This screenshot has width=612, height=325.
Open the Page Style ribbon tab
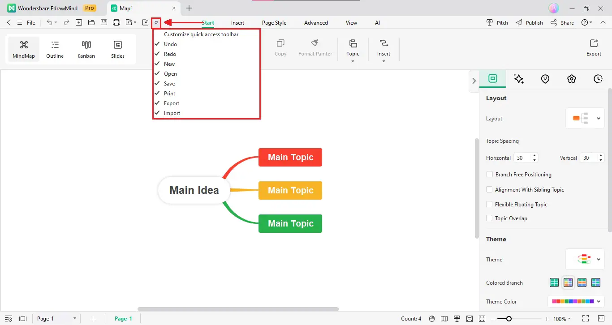[x=274, y=23]
